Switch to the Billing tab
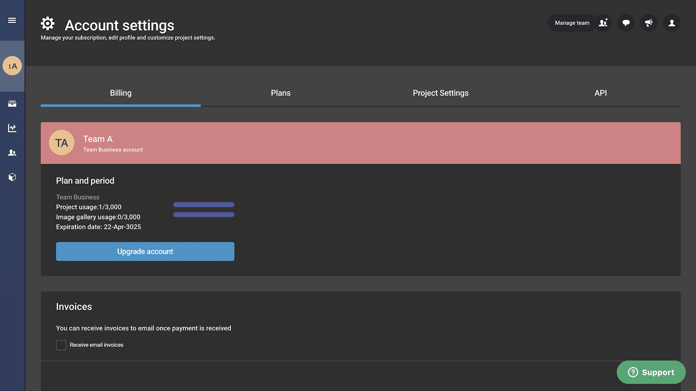The image size is (696, 391). tap(121, 93)
